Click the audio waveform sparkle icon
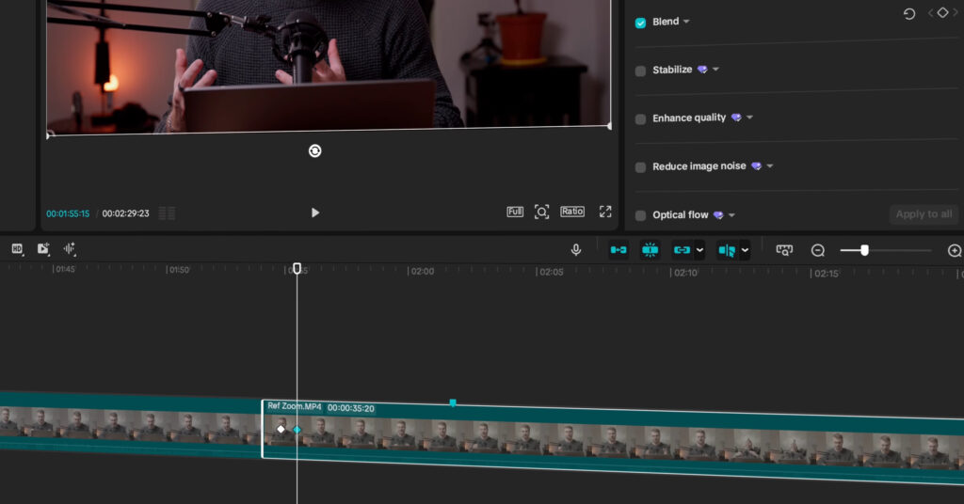 coord(70,248)
